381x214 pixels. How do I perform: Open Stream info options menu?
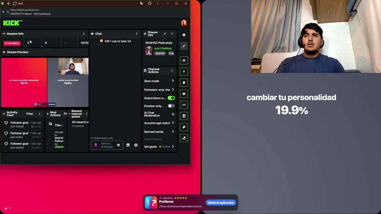click(x=172, y=34)
